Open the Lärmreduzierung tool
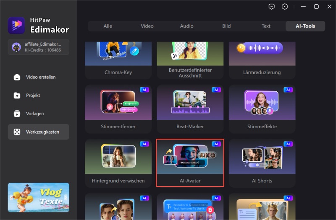This screenshot has height=220, width=336. 262,60
